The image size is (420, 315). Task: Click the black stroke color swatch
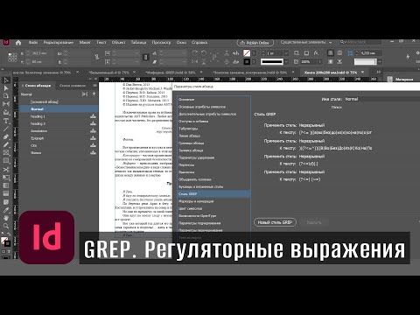coord(247,62)
